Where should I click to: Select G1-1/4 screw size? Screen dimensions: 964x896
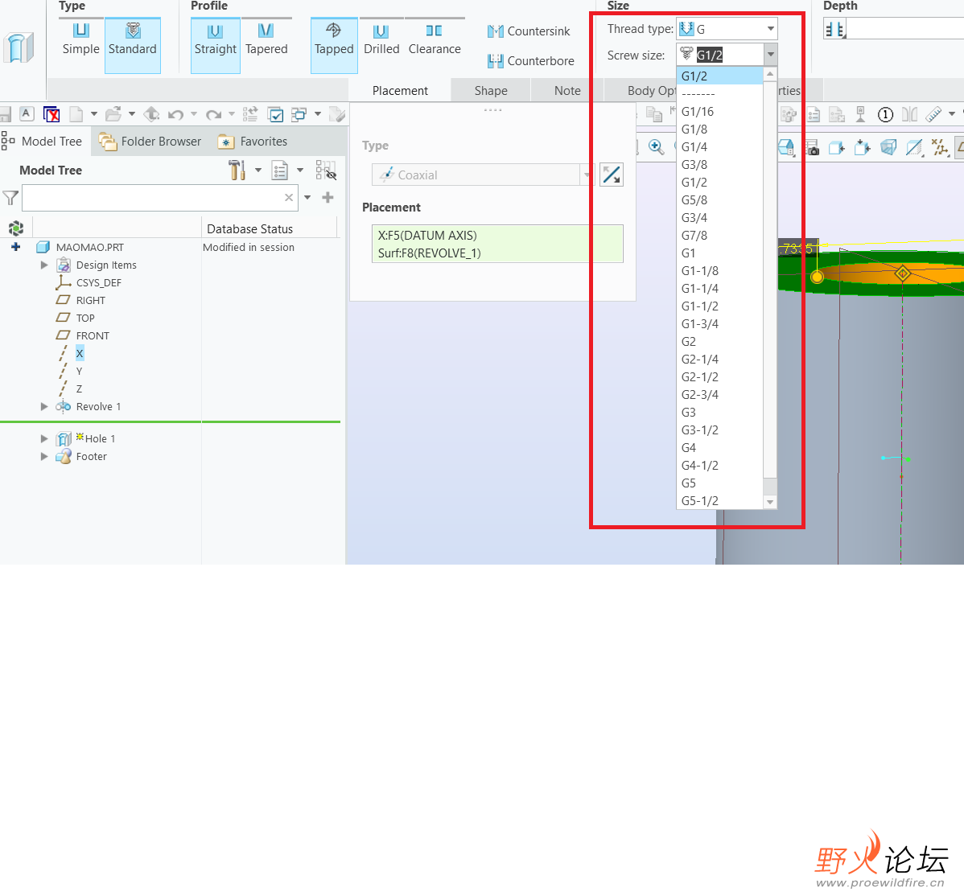[719, 288]
